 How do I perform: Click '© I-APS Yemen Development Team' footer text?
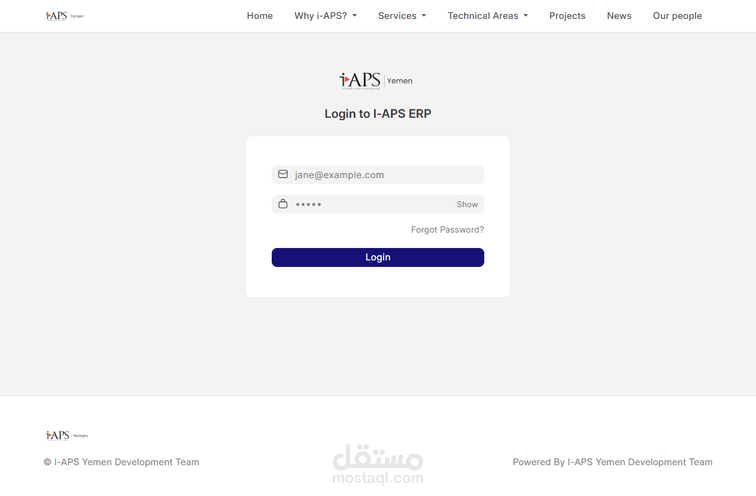(121, 462)
